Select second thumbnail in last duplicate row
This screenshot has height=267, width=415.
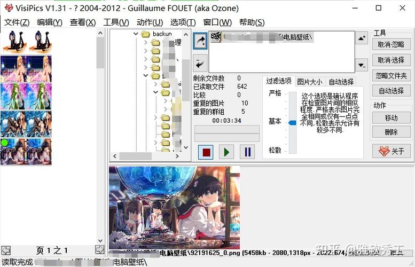[x=40, y=152]
